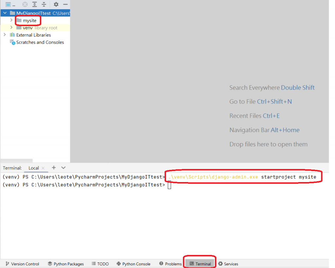Click the venv folder icon
Image resolution: width=335 pixels, height=268 pixels.
(x=19, y=27)
